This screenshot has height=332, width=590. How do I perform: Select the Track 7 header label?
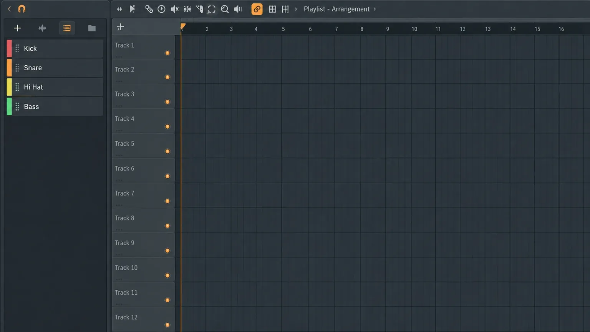[124, 193]
